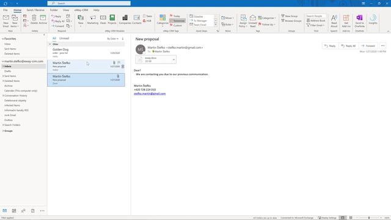Collapse the Older message group

50,44
